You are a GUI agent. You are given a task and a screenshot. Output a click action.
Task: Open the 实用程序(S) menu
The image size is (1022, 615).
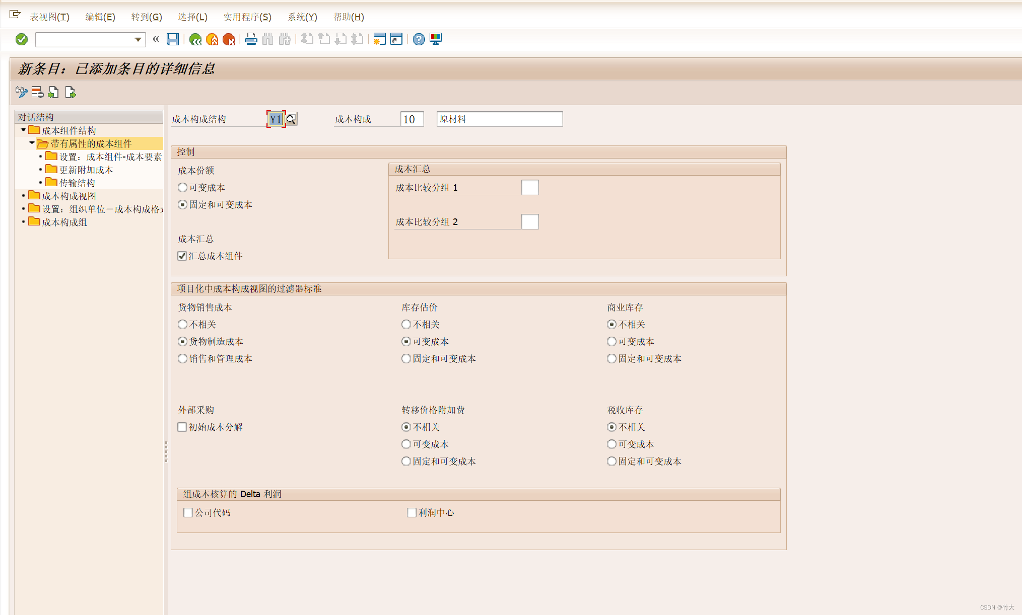click(247, 17)
